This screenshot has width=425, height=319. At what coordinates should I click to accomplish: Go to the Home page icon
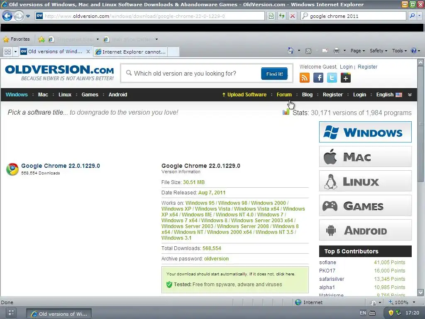tap(291, 50)
